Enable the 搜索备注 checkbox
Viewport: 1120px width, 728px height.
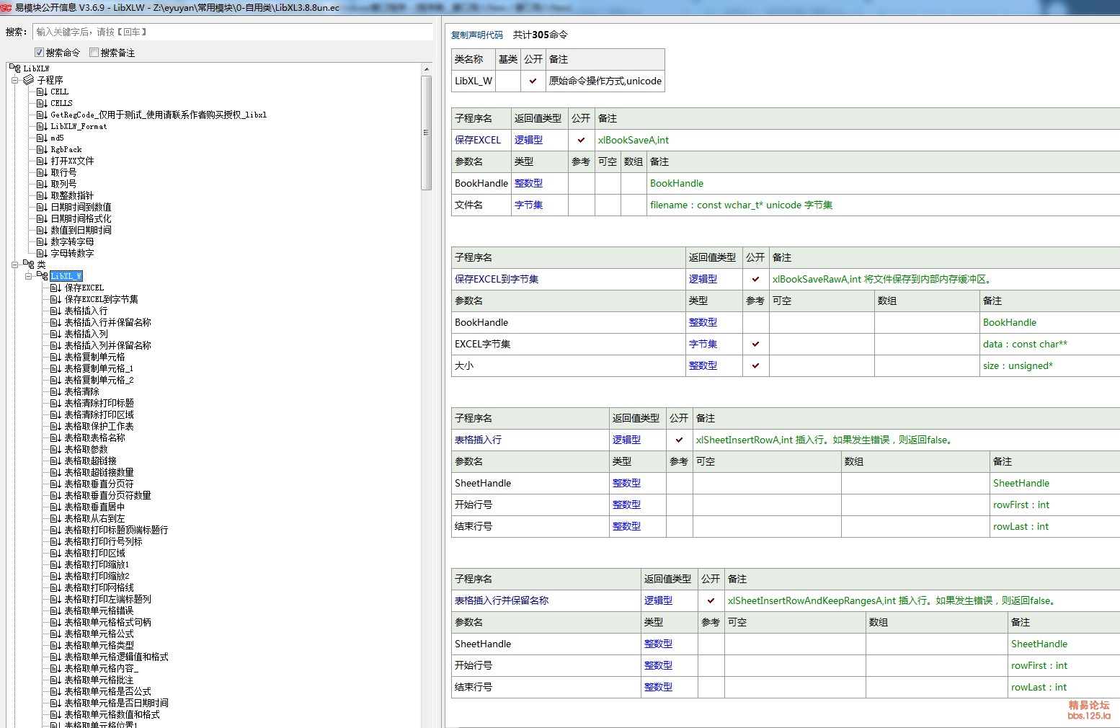[94, 53]
